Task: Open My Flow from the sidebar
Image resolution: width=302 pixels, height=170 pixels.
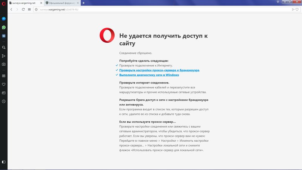Action: click(x=3, y=56)
